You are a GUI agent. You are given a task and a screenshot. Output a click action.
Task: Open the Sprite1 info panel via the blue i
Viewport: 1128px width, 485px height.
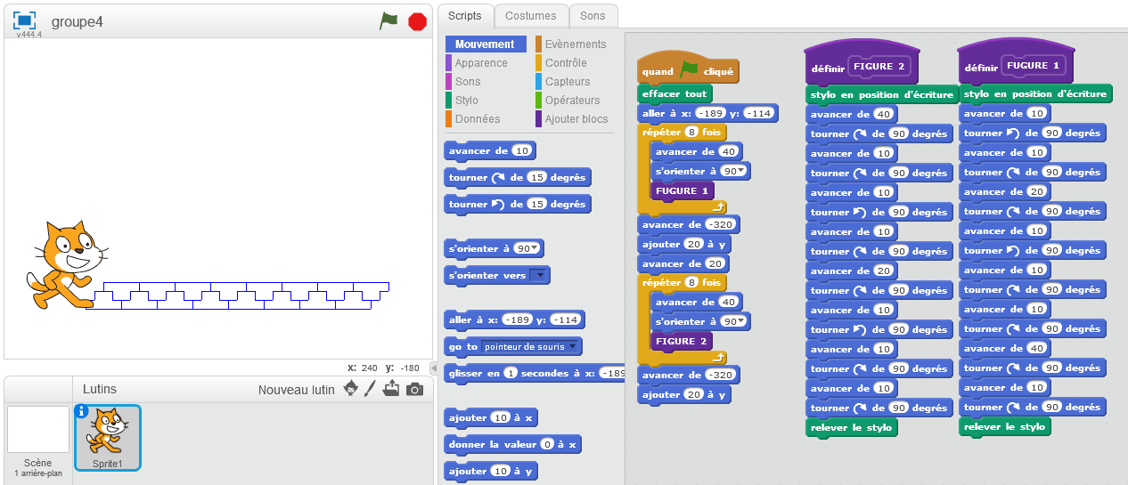[82, 411]
